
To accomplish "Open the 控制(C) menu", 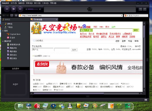I will click(x=29, y=3).
